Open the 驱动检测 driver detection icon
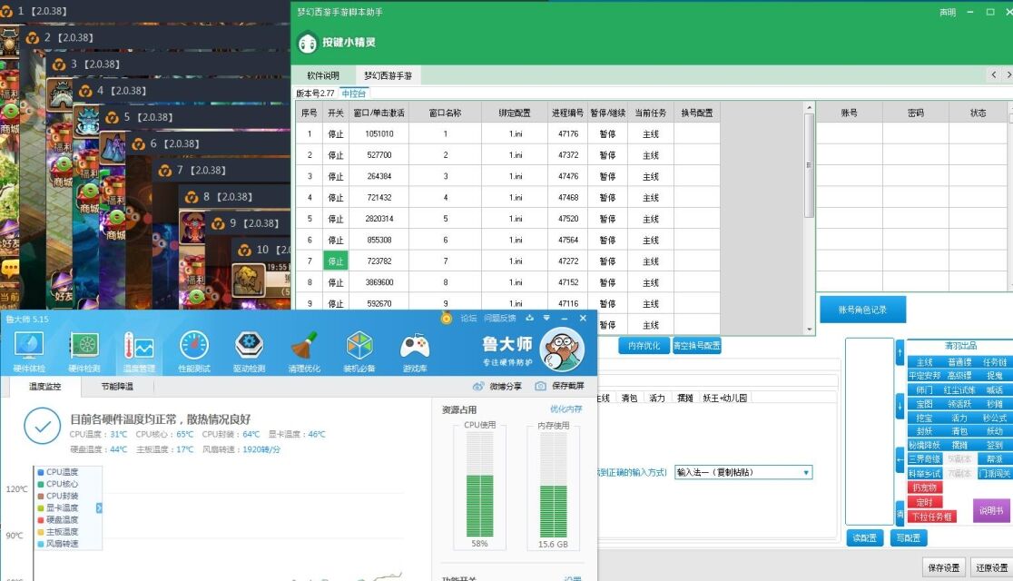Image resolution: width=1013 pixels, height=581 pixels. 250,352
